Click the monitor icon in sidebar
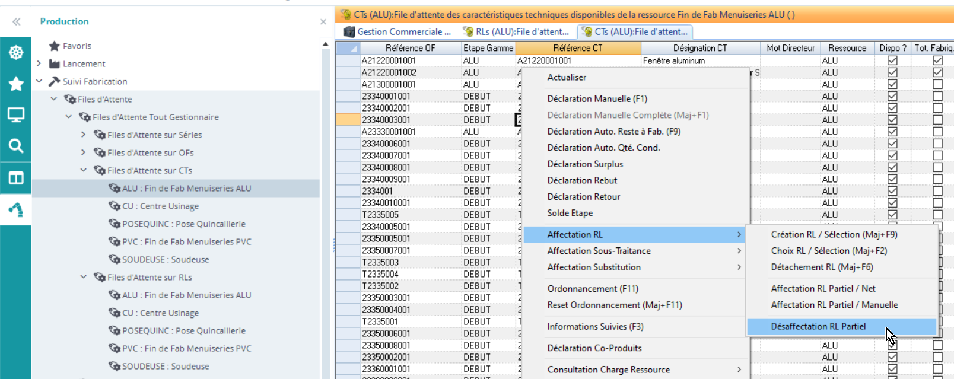Viewport: 954px width, 379px height. click(x=16, y=114)
